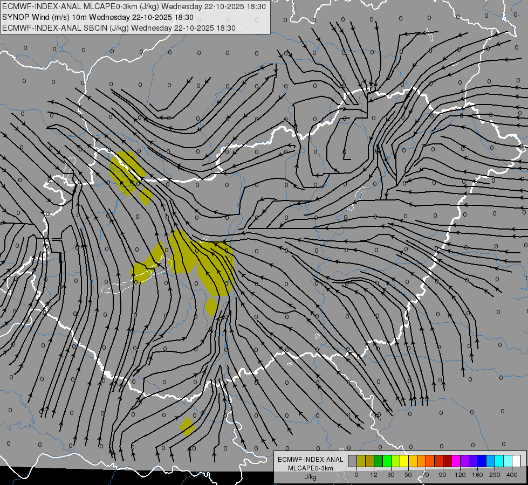Click the legend text MLCAPE0-3km

pos(311,468)
